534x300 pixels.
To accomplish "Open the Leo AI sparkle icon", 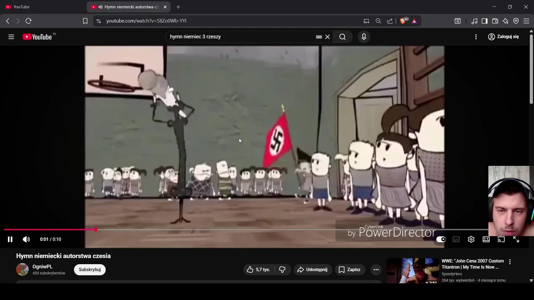I will [x=505, y=21].
